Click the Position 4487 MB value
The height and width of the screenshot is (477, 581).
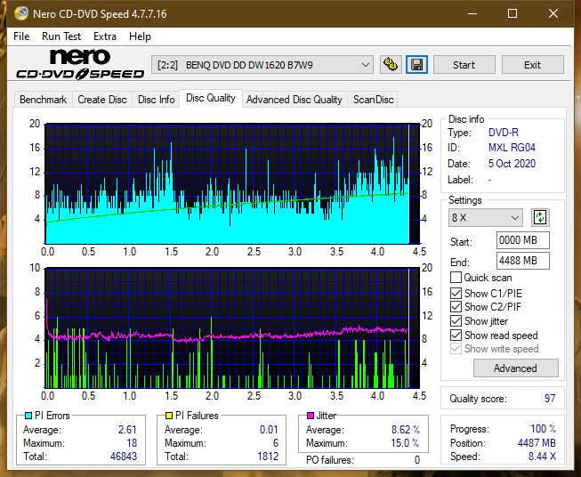click(x=537, y=443)
